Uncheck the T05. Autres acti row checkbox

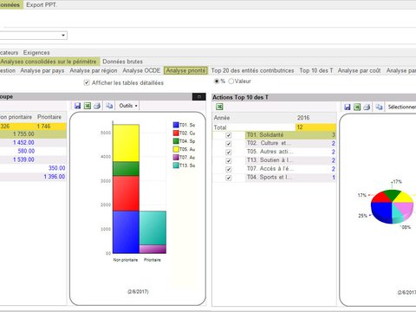(229, 153)
